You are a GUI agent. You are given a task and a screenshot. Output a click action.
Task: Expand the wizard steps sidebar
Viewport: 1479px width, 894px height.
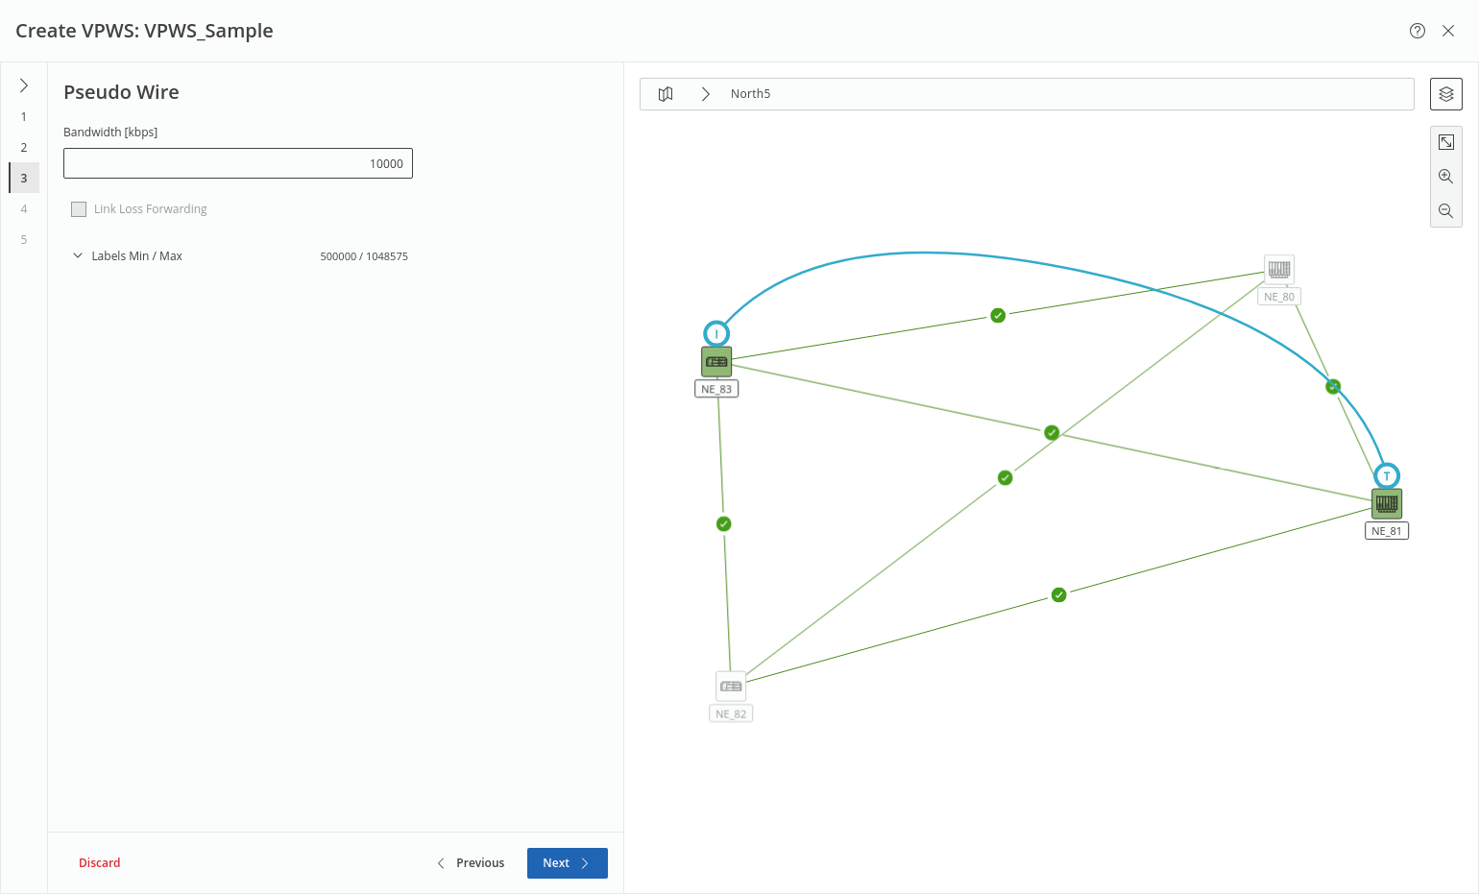tap(24, 85)
